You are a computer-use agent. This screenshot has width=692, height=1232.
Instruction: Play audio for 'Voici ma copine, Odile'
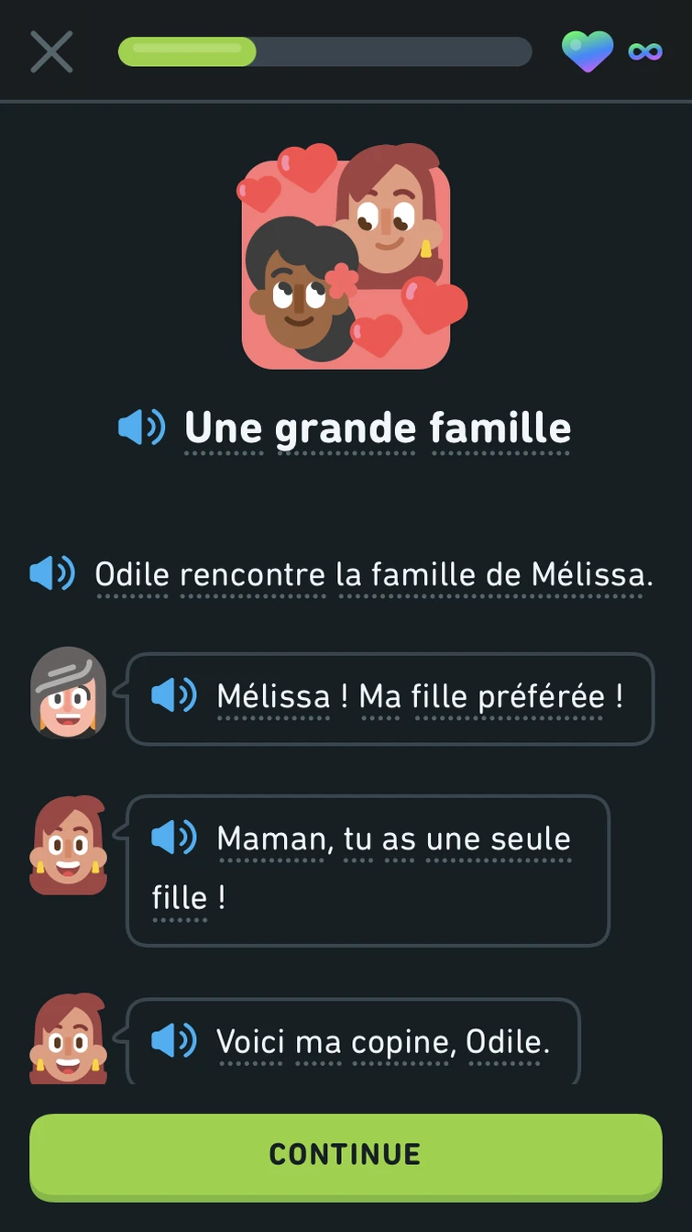(174, 1043)
